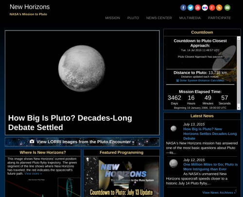
Task: Open the RSS feed icon
Action: point(219,8)
